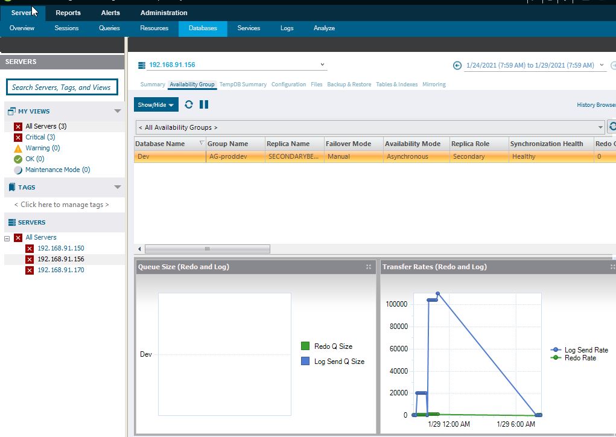Select server 192.168.91.156 in the tree
This screenshot has height=437, width=616.
tap(61, 260)
